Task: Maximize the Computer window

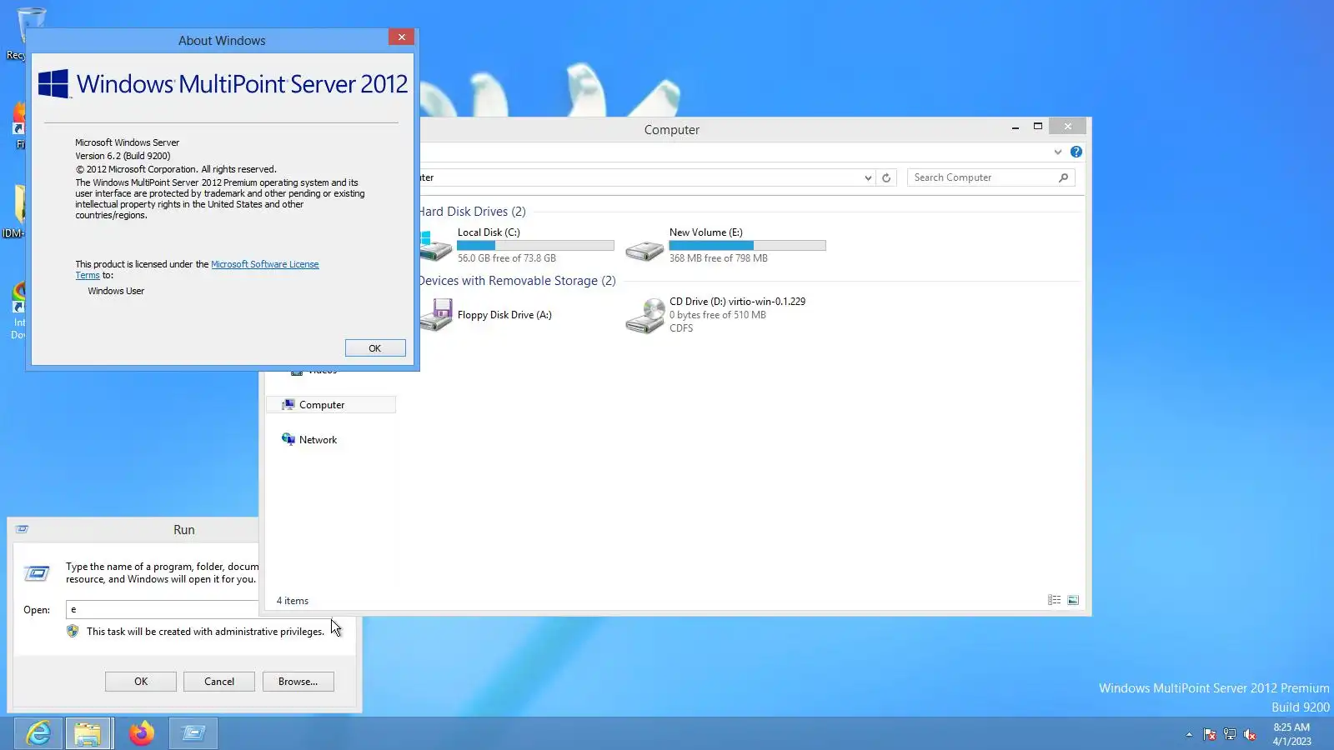Action: pyautogui.click(x=1038, y=127)
